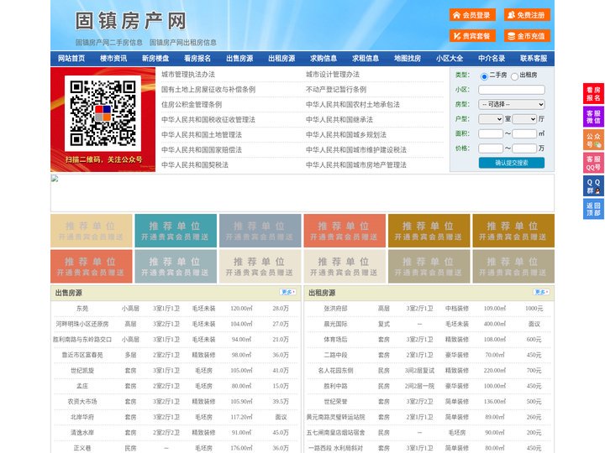Focus the 小区 name input field
The width and height of the screenshot is (605, 453).
(x=512, y=90)
